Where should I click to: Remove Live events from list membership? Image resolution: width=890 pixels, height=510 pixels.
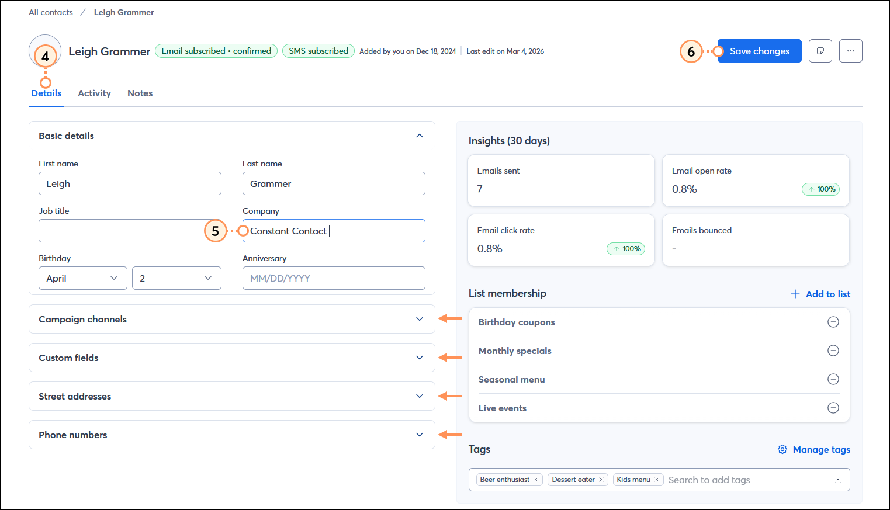[x=833, y=408]
